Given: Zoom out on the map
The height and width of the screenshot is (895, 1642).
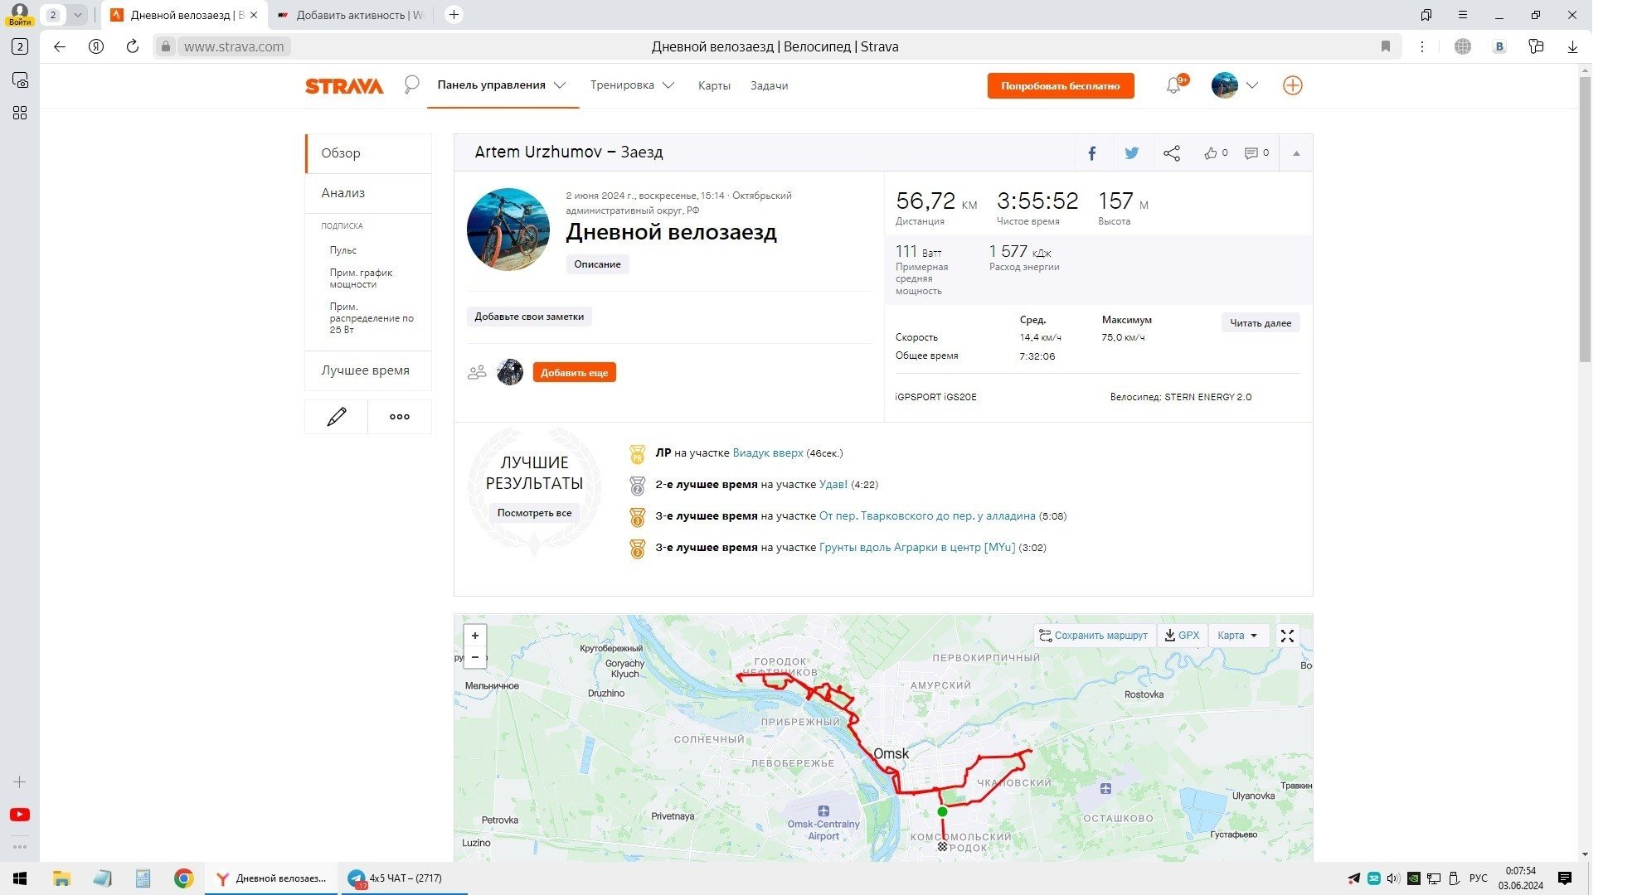Looking at the screenshot, I should [x=474, y=657].
